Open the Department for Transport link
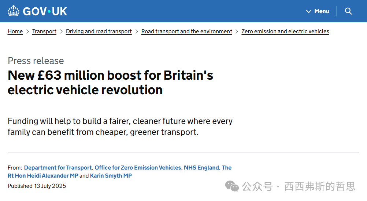 tap(58, 168)
